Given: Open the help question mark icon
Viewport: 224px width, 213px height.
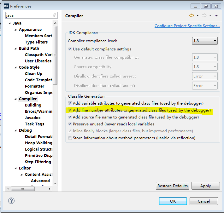Looking at the screenshot, I should tap(11, 201).
